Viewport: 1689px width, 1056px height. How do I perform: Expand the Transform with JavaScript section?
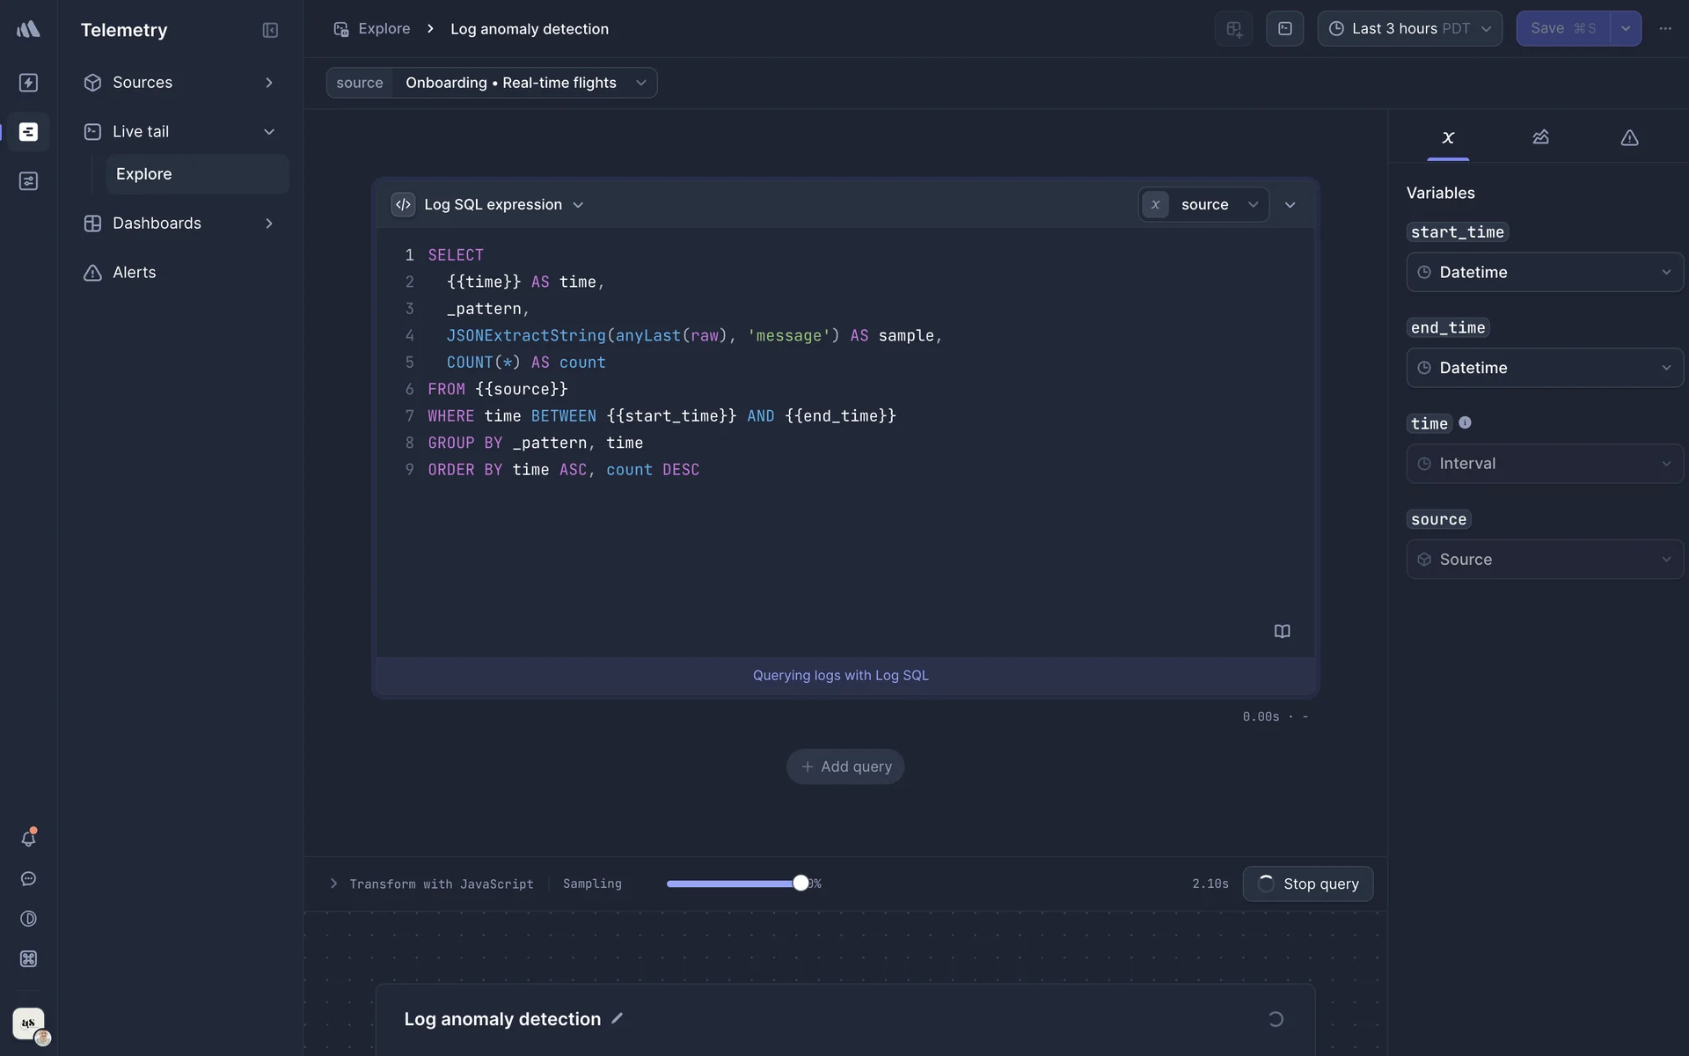tap(333, 884)
